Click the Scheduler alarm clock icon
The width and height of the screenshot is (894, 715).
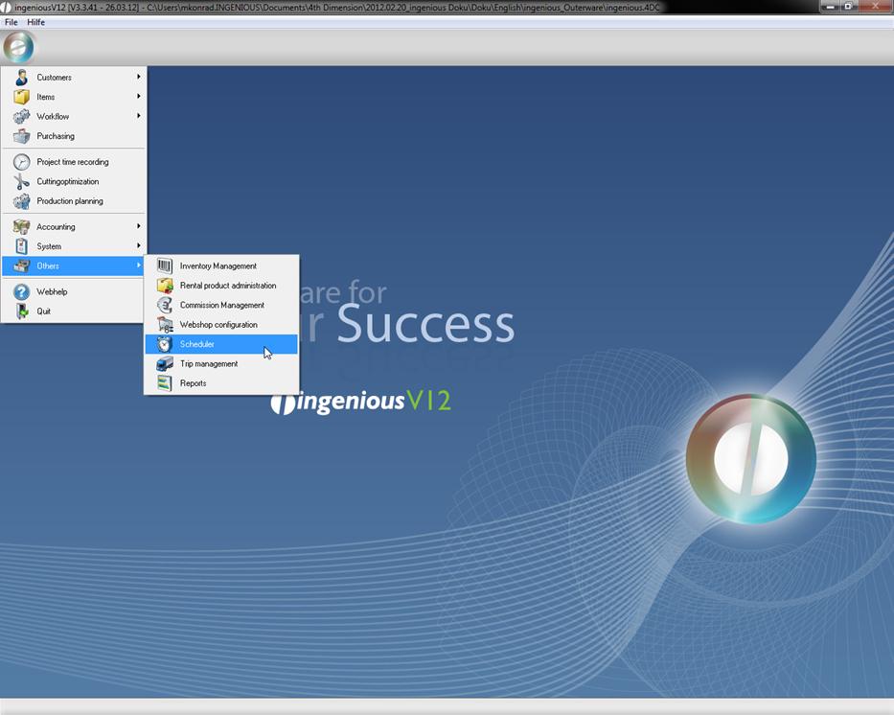click(165, 344)
